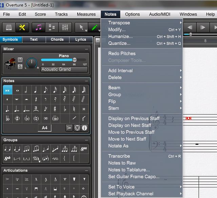The width and height of the screenshot is (217, 198).
Task: Click the info button in Notes palette
Action: pyautogui.click(x=84, y=128)
